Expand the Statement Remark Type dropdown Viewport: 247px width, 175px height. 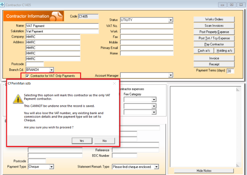pyautogui.click(x=156, y=167)
